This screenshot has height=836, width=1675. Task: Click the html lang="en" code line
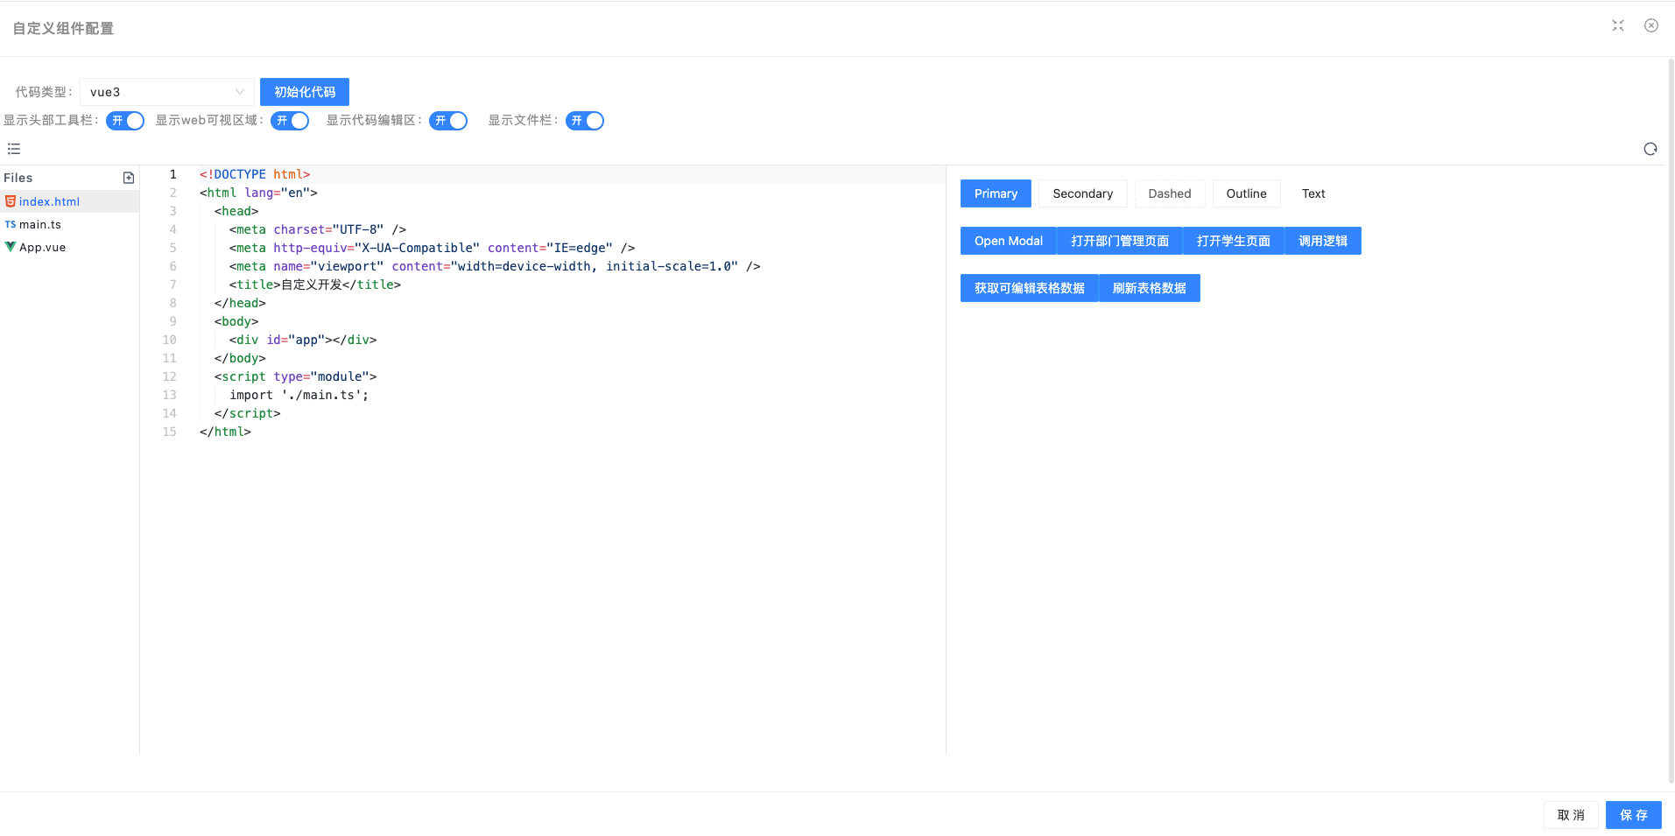click(x=258, y=193)
